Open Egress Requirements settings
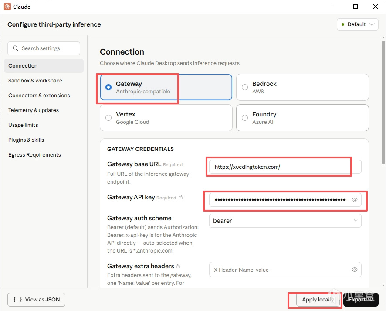 coord(34,154)
